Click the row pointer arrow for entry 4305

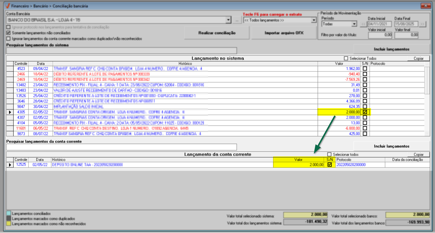tap(10, 112)
